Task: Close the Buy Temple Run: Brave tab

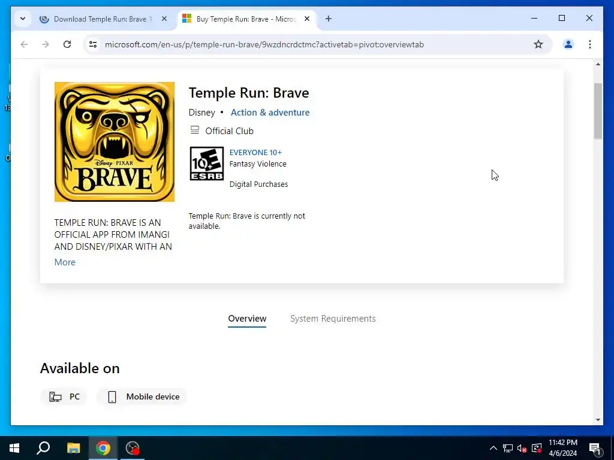Action: [307, 19]
